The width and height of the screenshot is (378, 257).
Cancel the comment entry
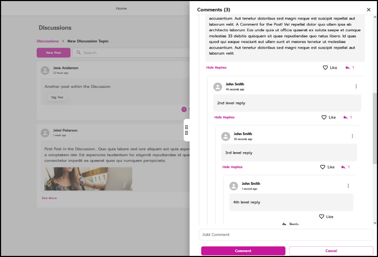[x=331, y=251]
